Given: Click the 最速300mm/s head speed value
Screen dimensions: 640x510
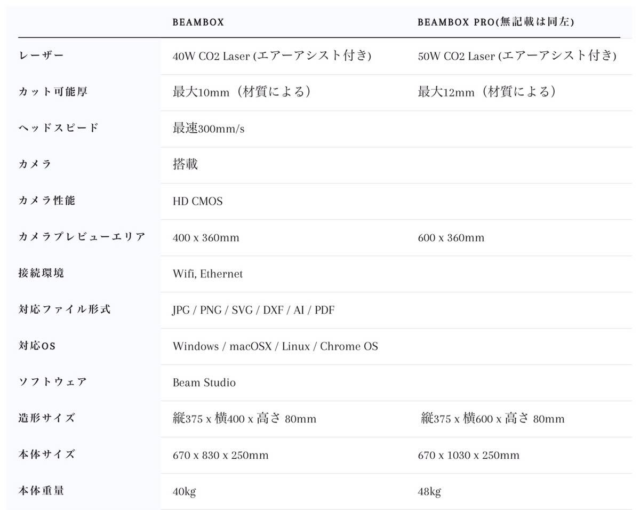Looking at the screenshot, I should 209,129.
